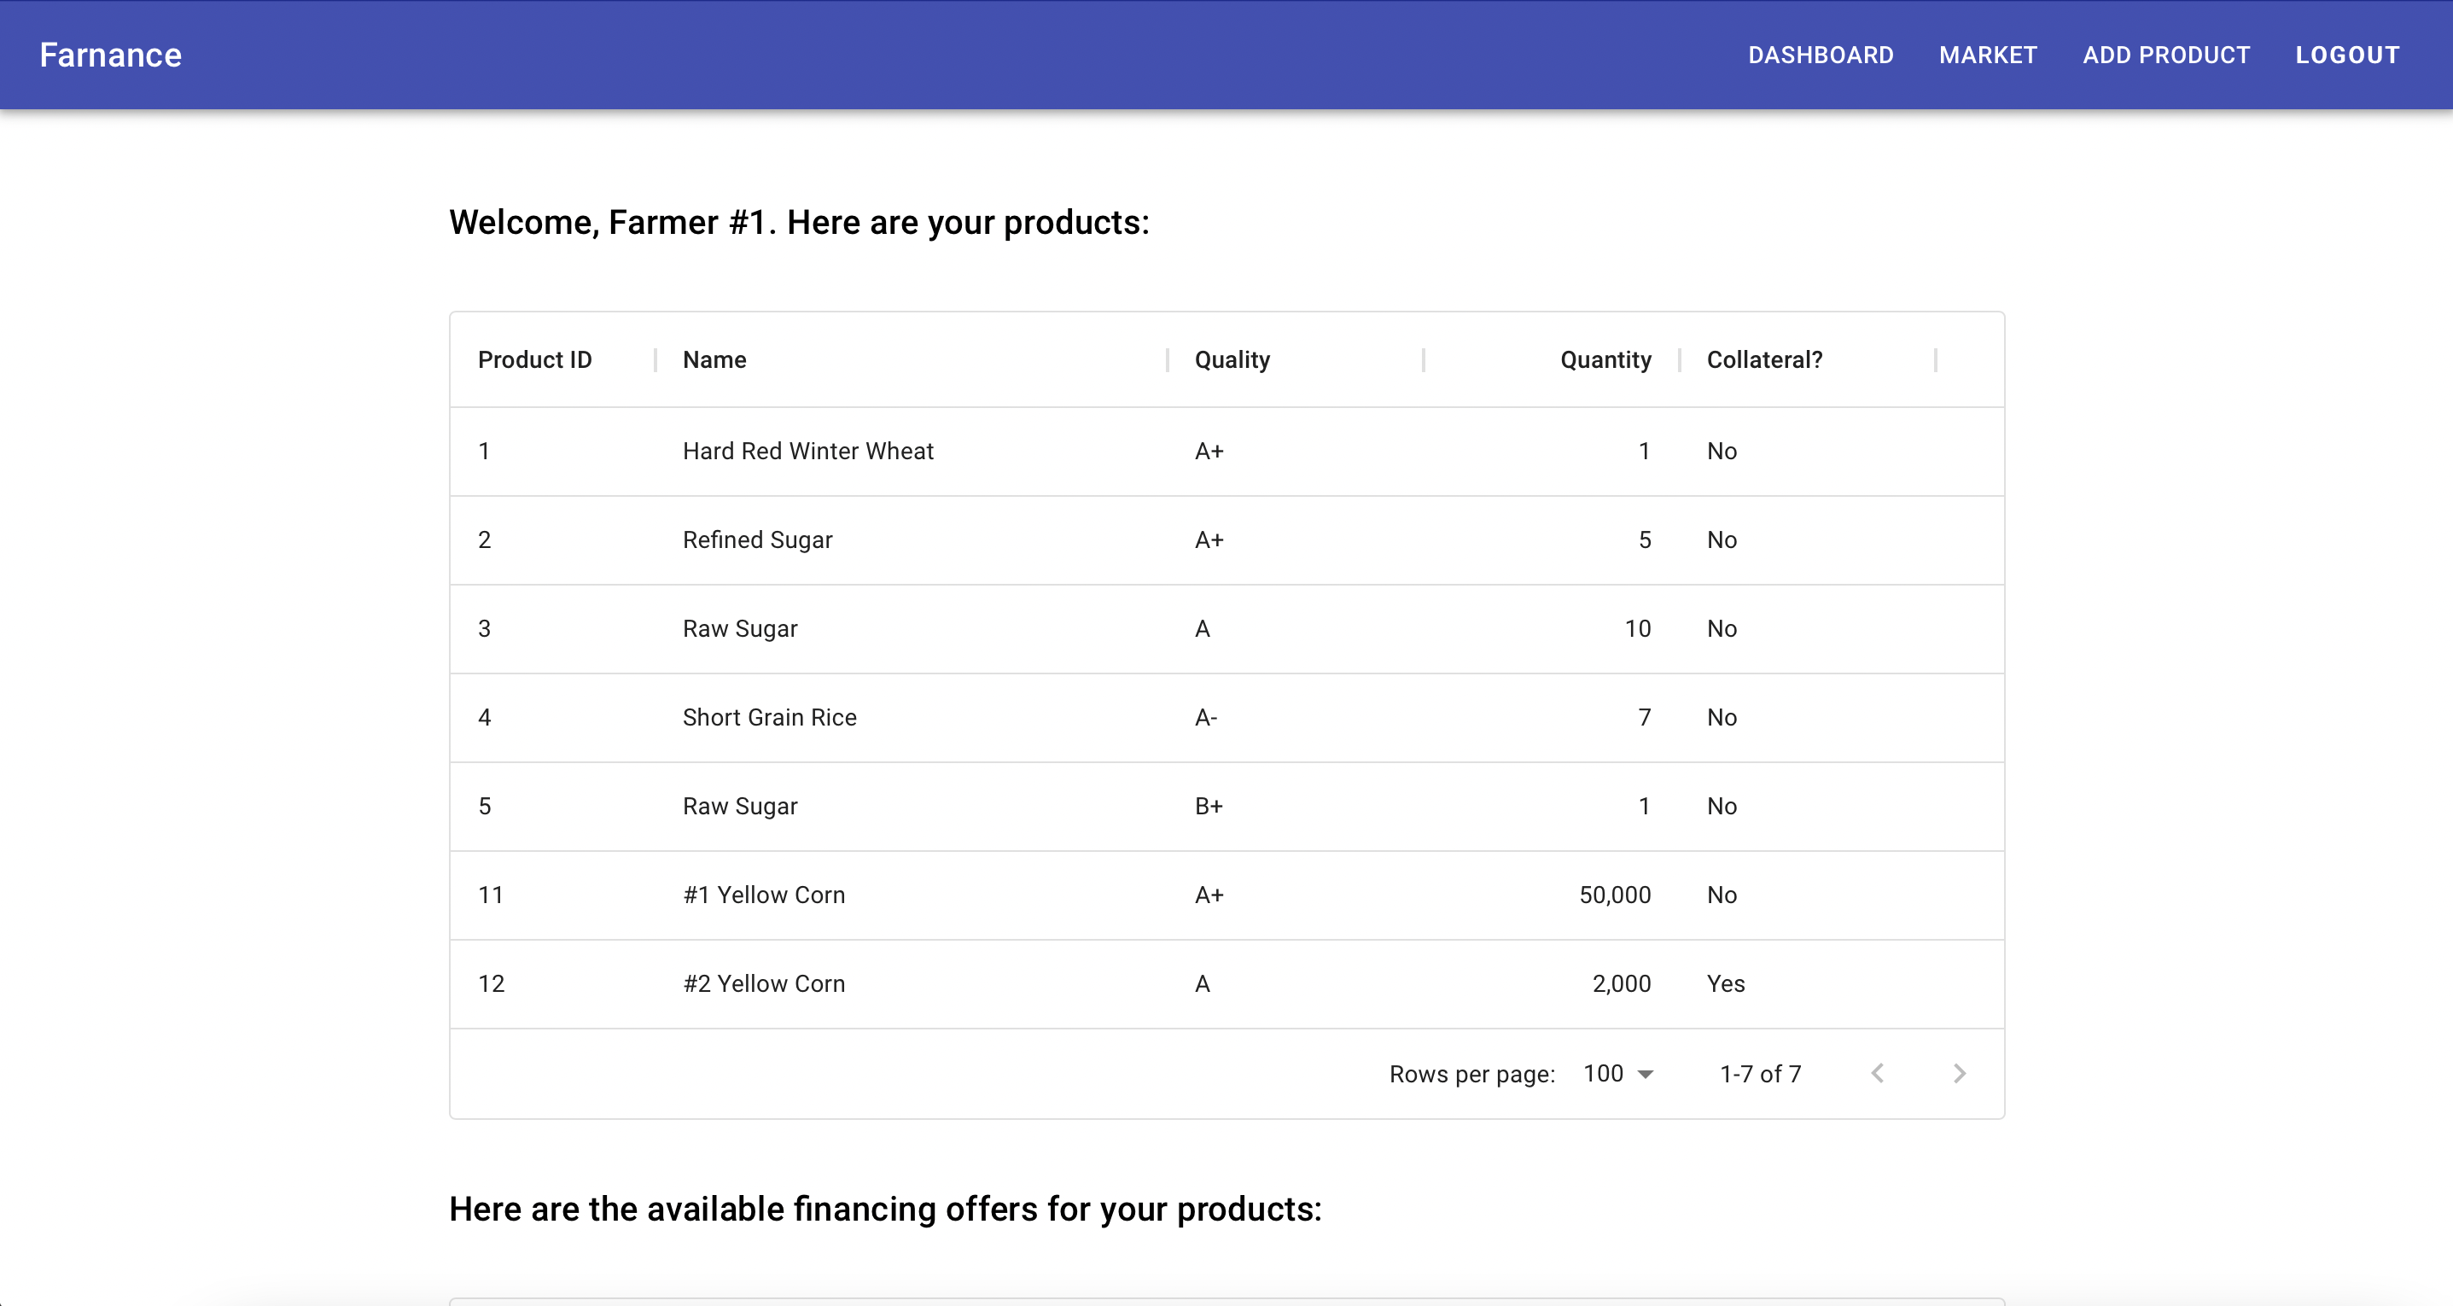Click the Add Product button
Screen dimensions: 2453x1306
coord(2165,55)
